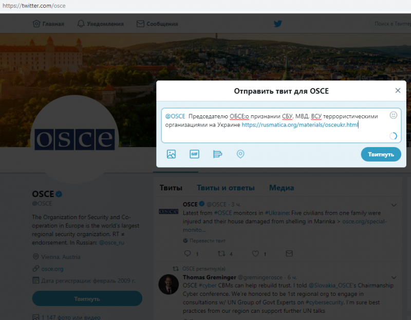Image resolution: width=411 pixels, height=320 pixels.
Task: Send the Marinka tweet via direct message
Action: (x=289, y=254)
